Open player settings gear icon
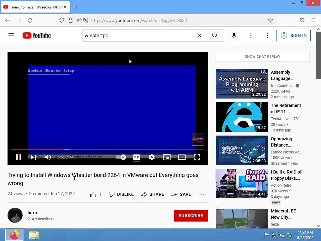 pos(151,157)
